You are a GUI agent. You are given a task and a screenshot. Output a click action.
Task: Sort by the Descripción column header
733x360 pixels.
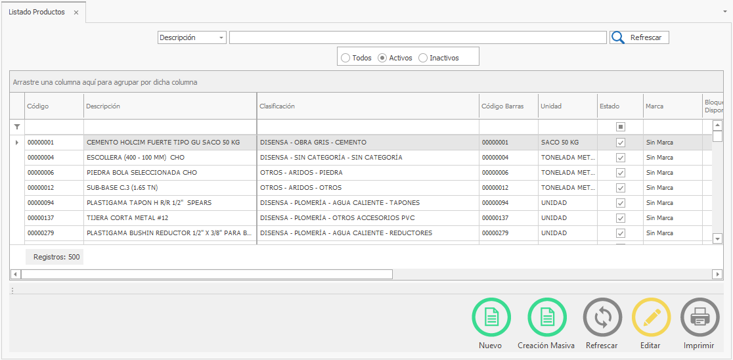click(170, 106)
